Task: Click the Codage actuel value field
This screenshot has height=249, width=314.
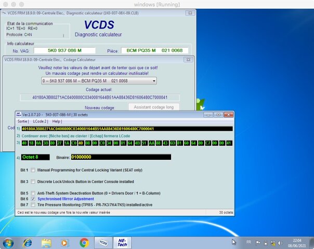Action: point(100,98)
